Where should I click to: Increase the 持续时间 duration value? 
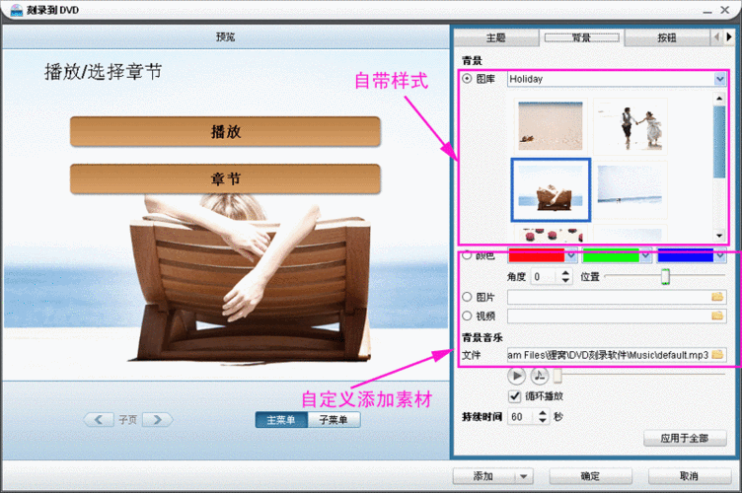[543, 413]
